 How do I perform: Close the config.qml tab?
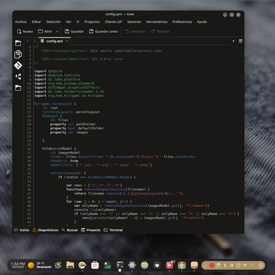click(67, 41)
